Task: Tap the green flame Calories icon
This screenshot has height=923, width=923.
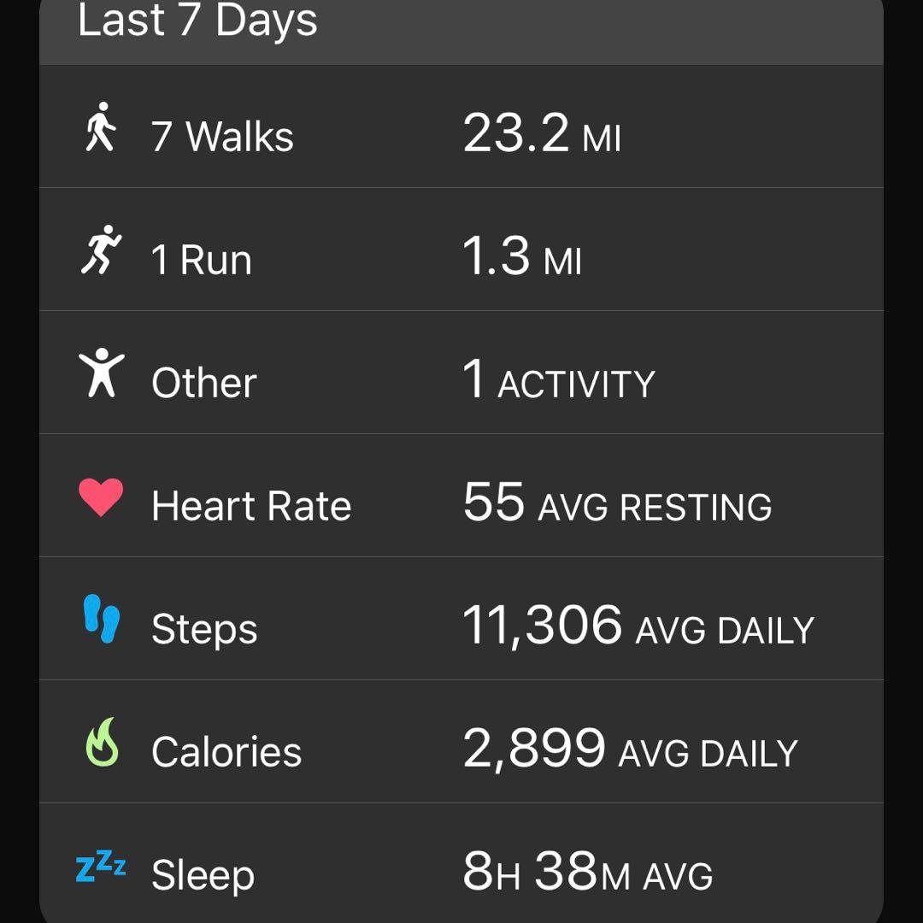Action: [102, 742]
